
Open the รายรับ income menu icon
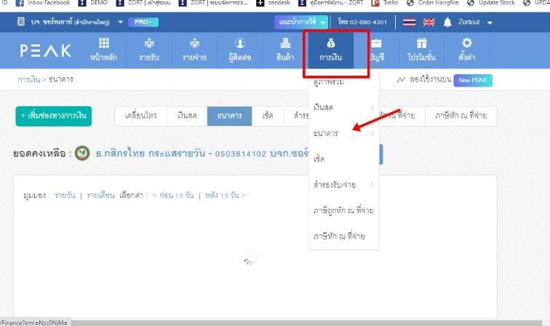149,43
